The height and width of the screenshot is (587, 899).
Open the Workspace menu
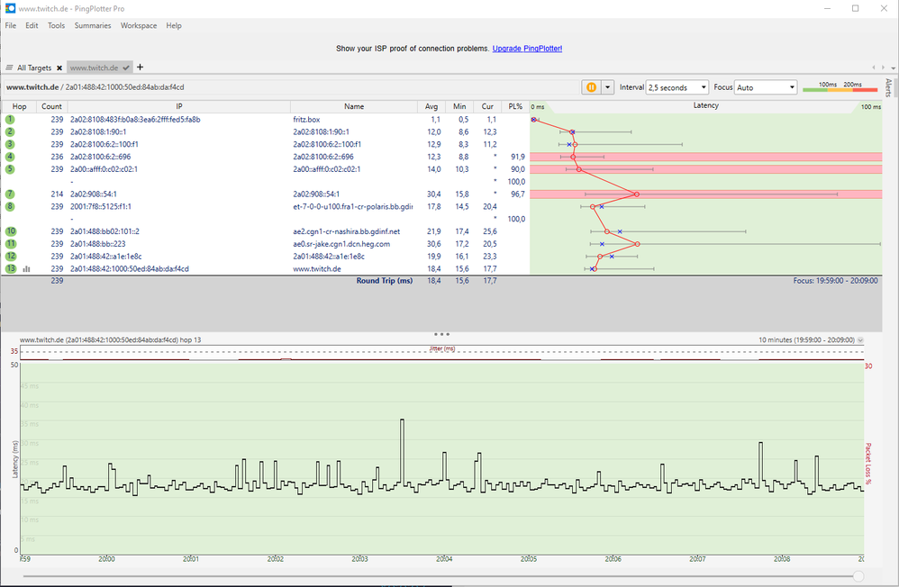pos(138,26)
